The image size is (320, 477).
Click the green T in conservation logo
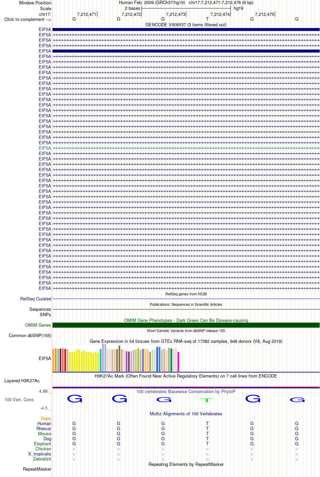207,400
